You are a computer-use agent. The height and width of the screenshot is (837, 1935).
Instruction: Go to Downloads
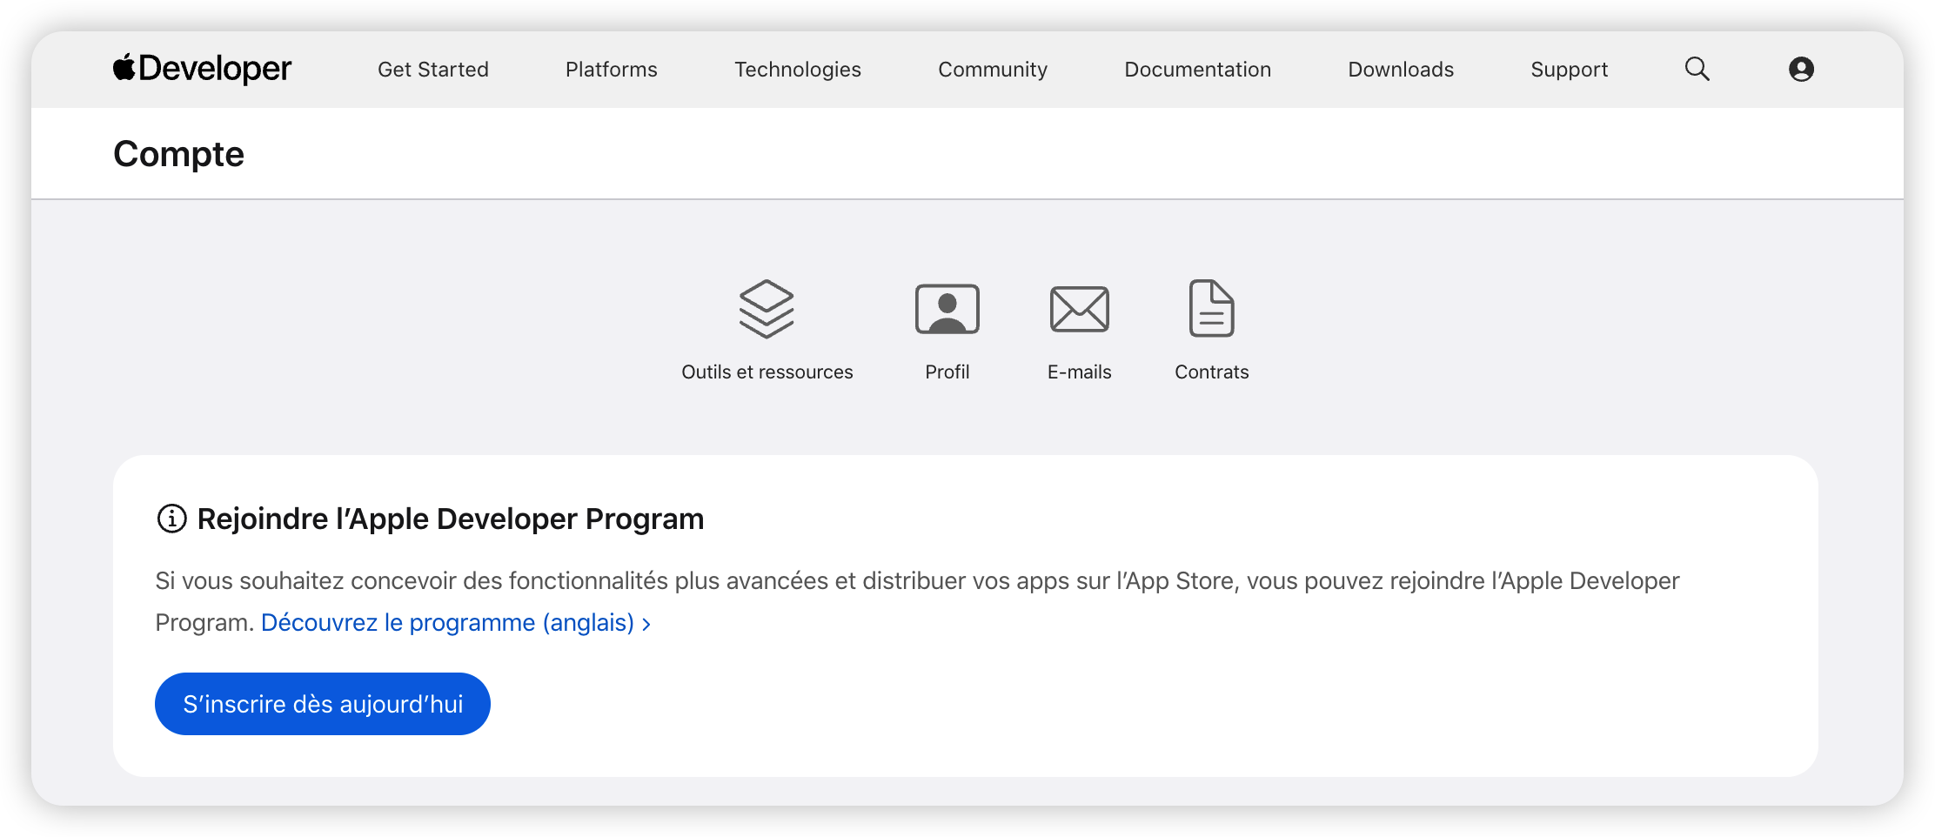(x=1401, y=70)
